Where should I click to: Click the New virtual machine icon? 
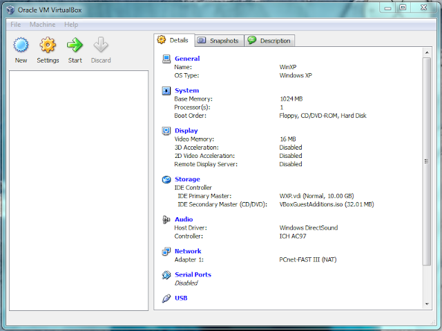pos(21,45)
